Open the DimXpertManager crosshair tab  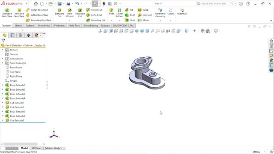28,36
